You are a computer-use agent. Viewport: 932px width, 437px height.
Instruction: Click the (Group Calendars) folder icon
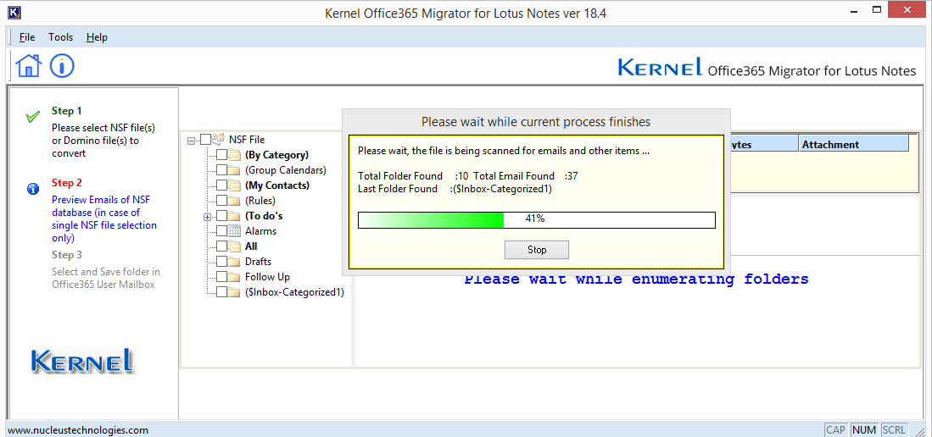(235, 170)
